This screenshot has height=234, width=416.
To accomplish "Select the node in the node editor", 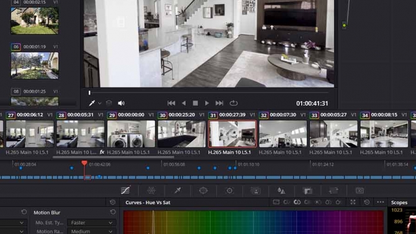I will point(344,25).
